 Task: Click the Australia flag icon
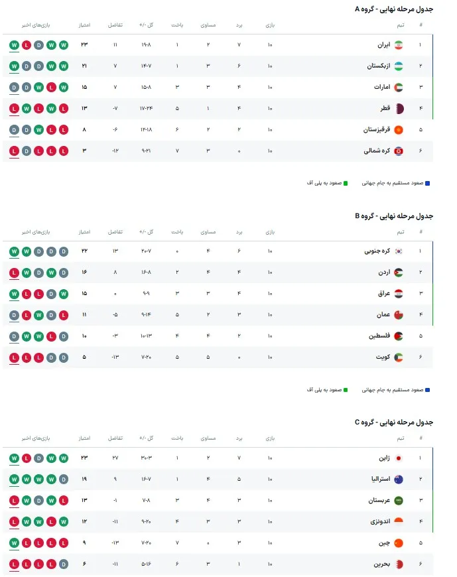pyautogui.click(x=399, y=479)
